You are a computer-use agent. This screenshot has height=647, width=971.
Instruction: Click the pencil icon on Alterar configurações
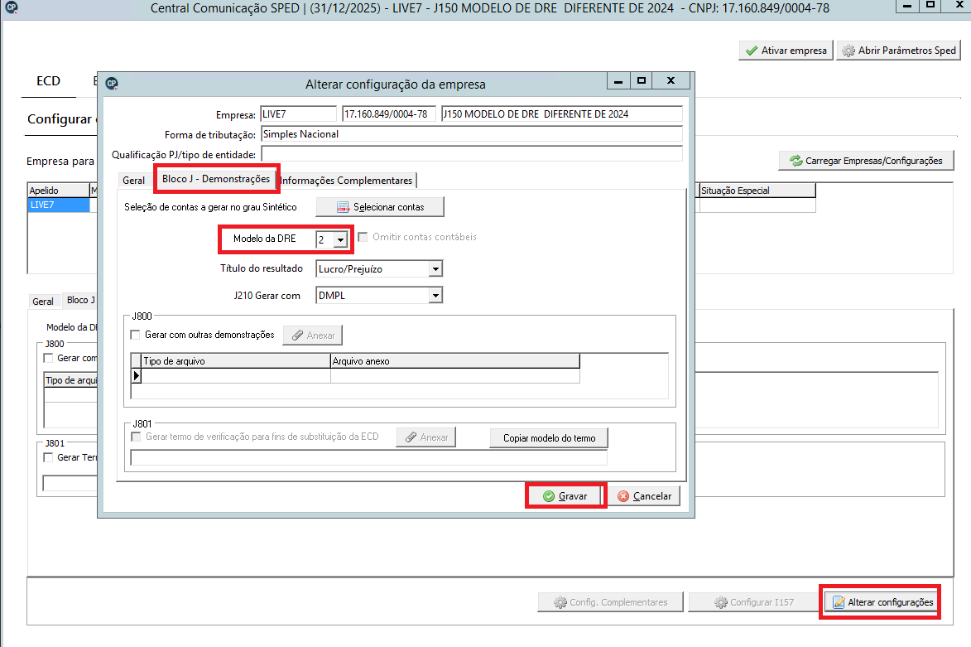tap(839, 602)
